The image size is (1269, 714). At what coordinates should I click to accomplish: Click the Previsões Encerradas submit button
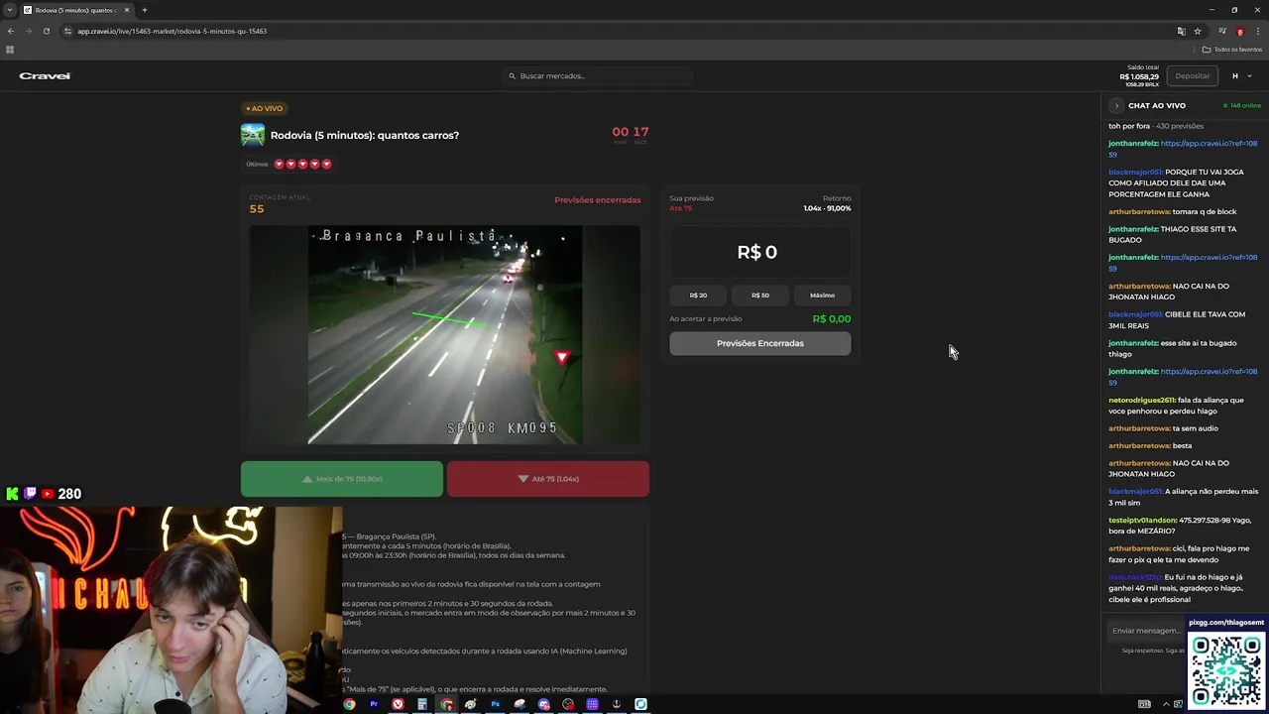click(x=760, y=343)
